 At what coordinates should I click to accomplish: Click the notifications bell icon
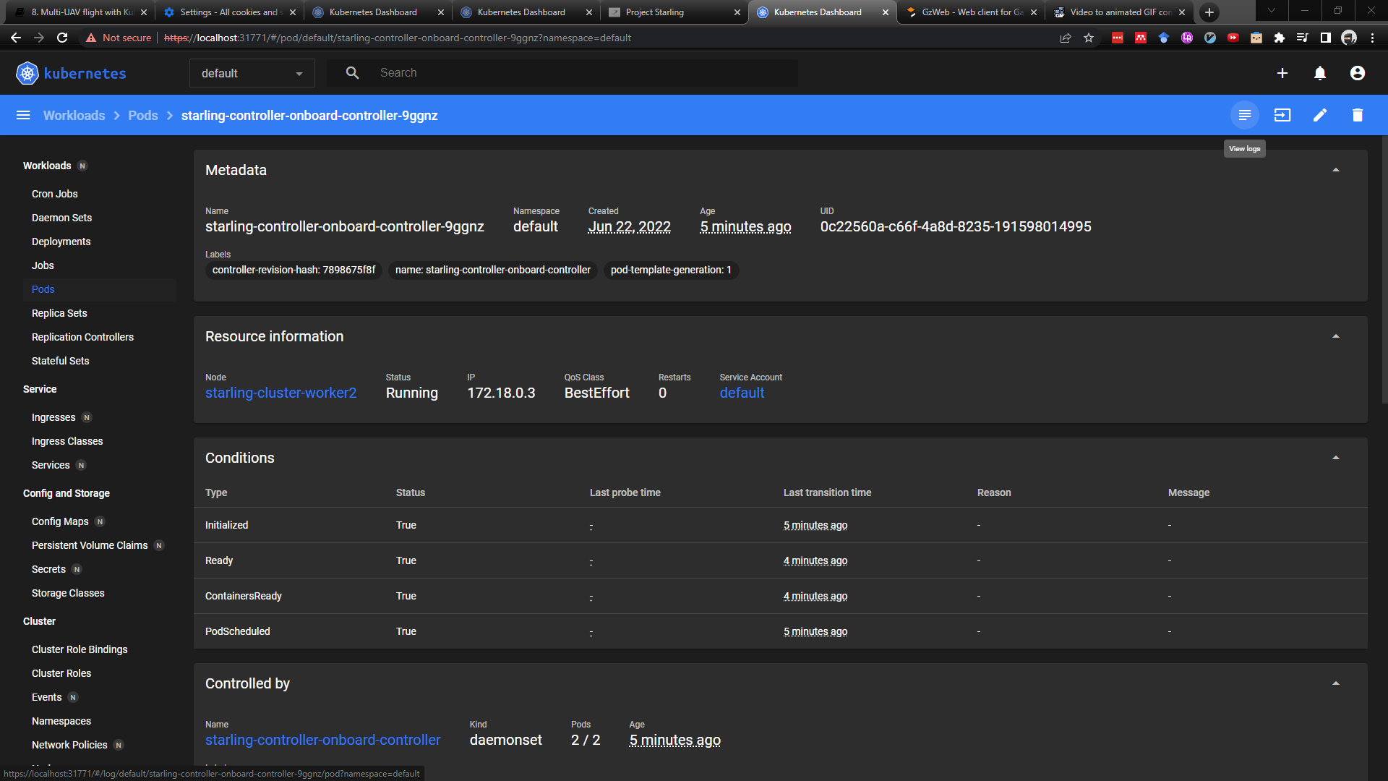coord(1319,74)
